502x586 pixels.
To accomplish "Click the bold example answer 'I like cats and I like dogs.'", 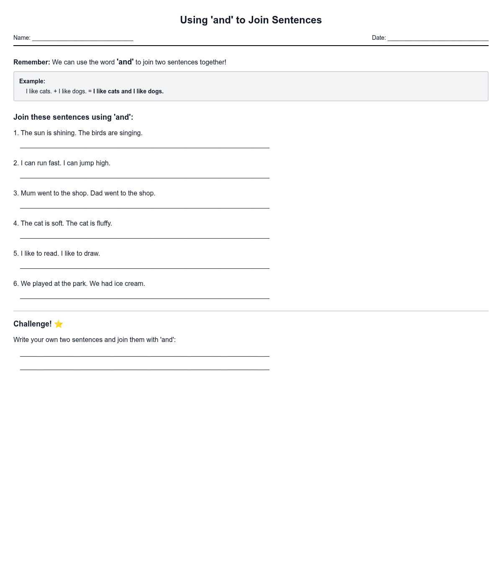I will [x=128, y=91].
